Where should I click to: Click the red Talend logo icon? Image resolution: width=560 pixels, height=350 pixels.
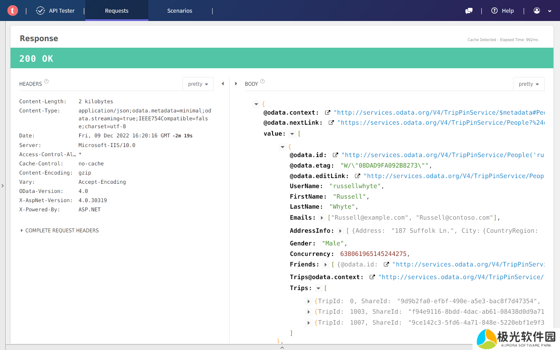[x=13, y=10]
